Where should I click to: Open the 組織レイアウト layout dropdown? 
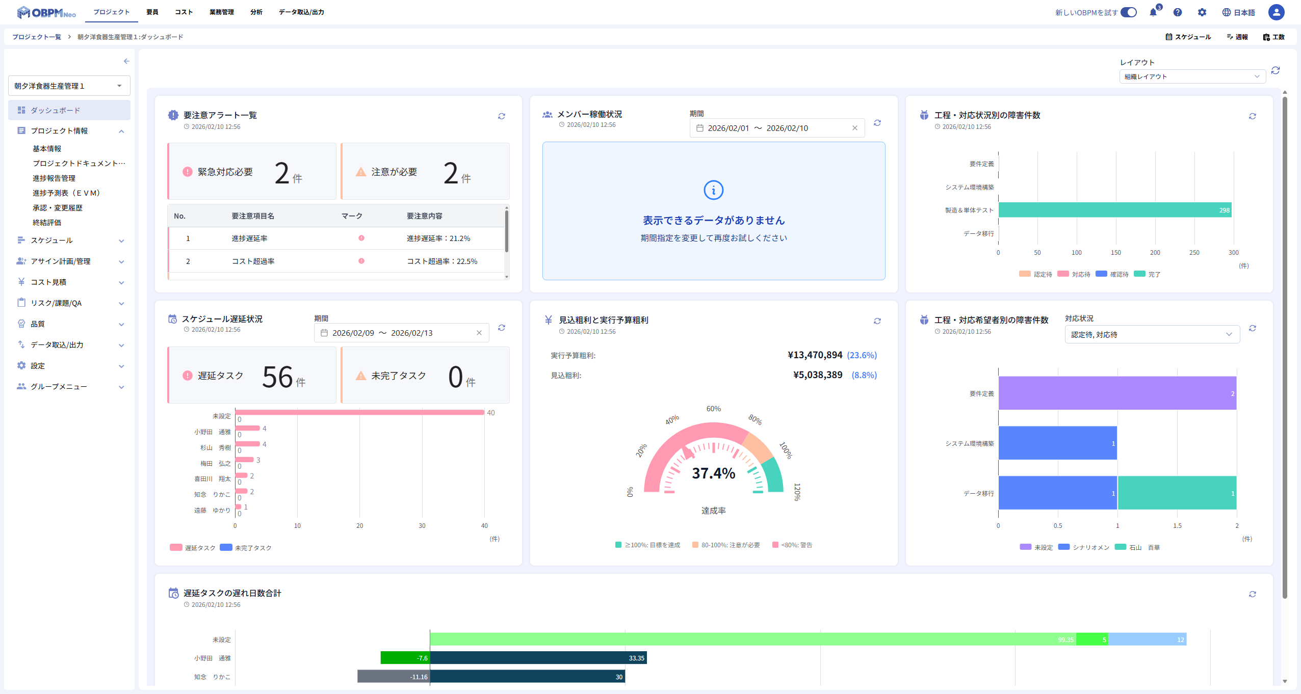click(1192, 76)
